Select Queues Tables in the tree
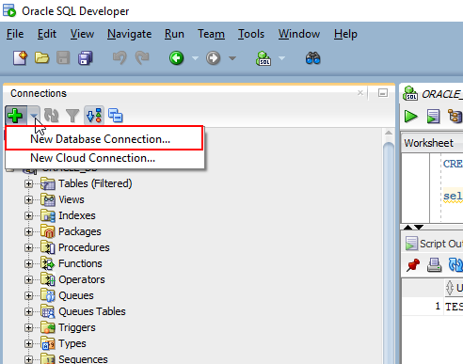 click(92, 311)
